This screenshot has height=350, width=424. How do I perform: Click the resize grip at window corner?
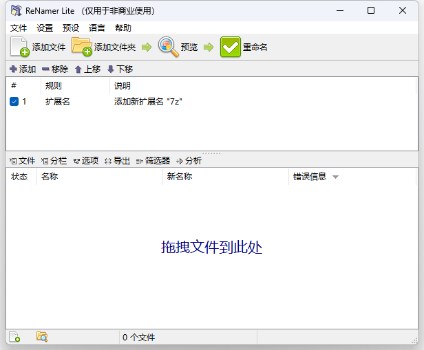(414, 340)
